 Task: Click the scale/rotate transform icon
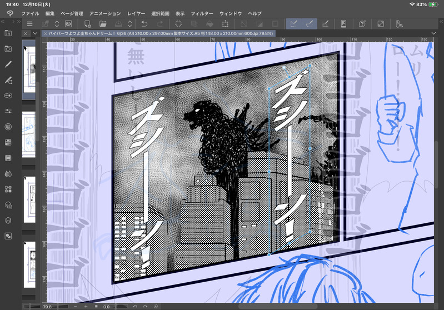tap(226, 24)
